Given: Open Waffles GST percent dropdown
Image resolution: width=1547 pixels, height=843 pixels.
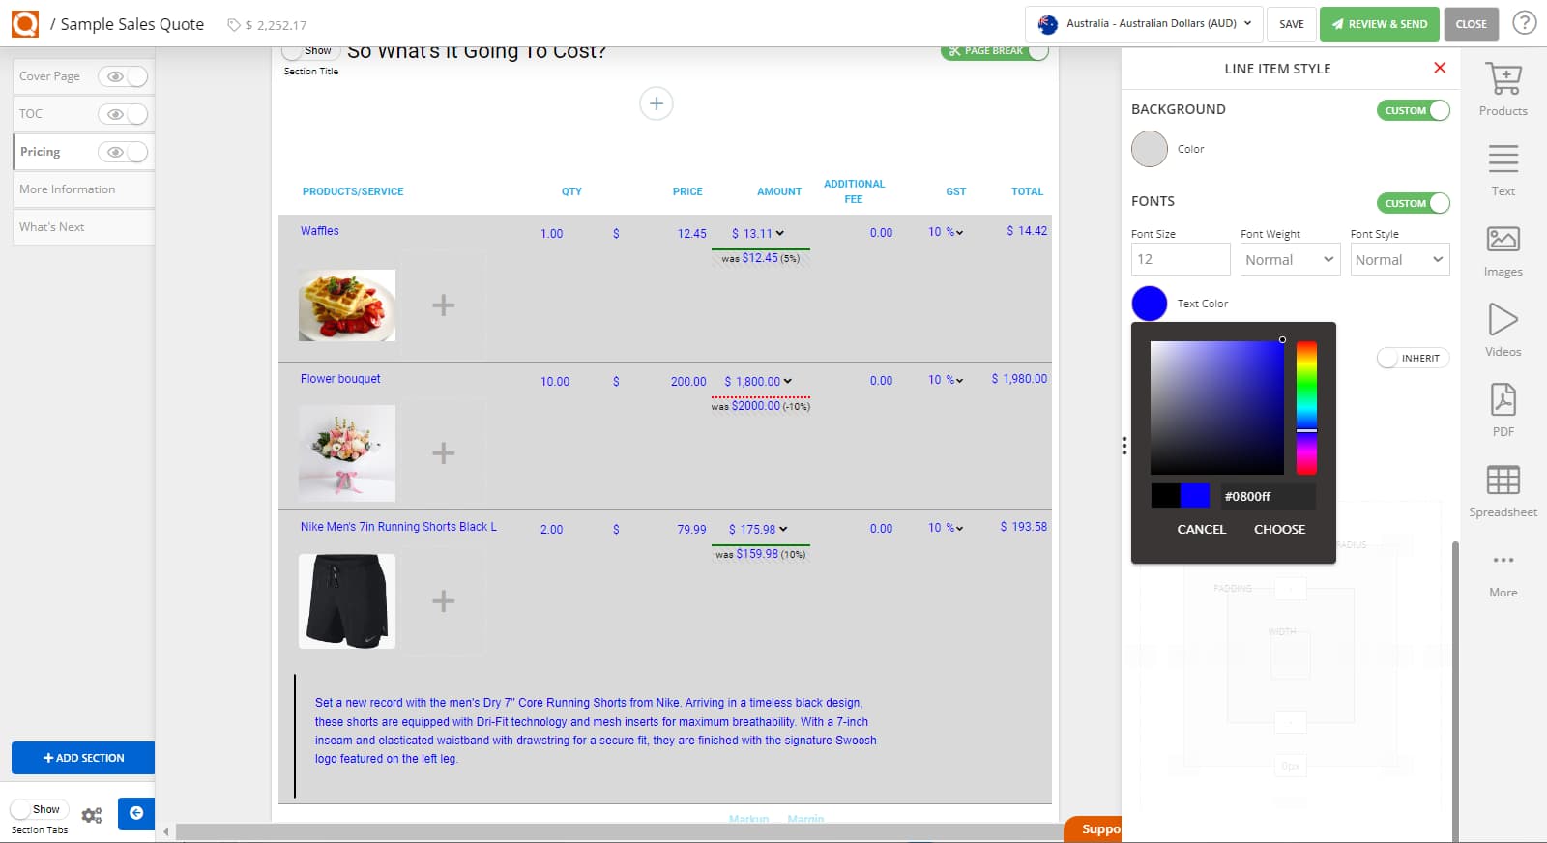Looking at the screenshot, I should point(946,232).
